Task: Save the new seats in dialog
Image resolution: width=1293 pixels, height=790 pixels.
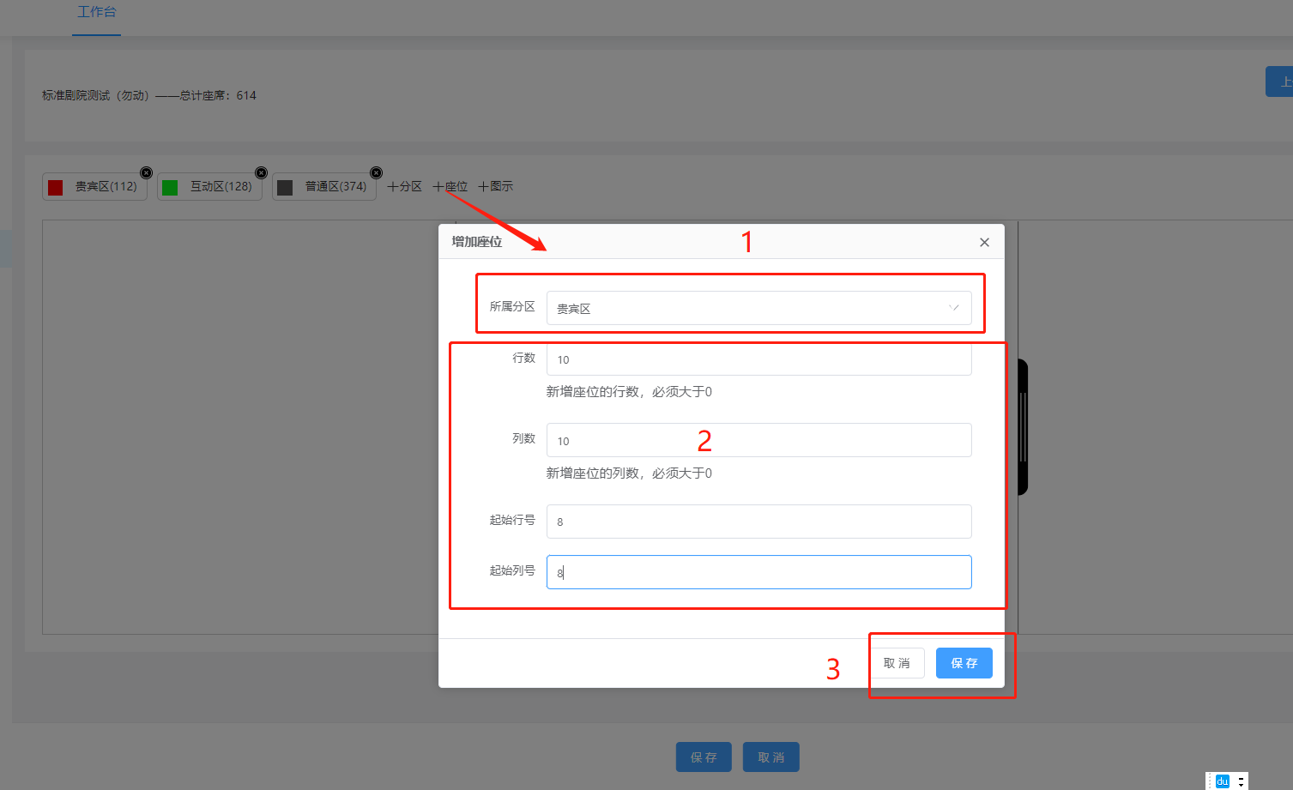Action: point(964,663)
